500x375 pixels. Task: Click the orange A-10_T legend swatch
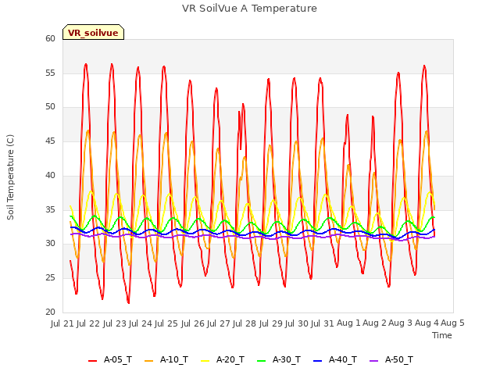pos(149,361)
